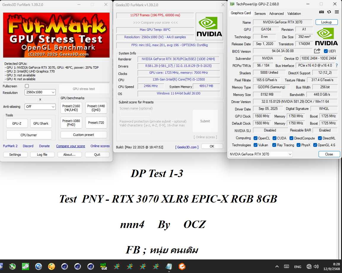This screenshot has height=273, width=342.
Task: Click the Bus Interface question mark icon
Action: 336,65
